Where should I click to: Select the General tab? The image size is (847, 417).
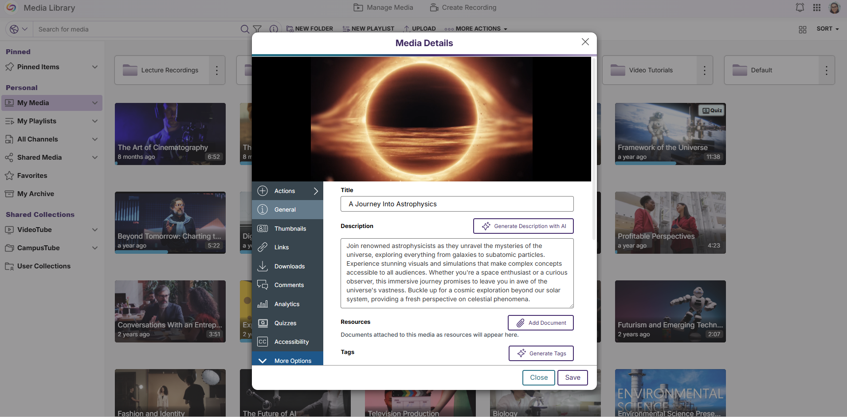click(x=287, y=209)
